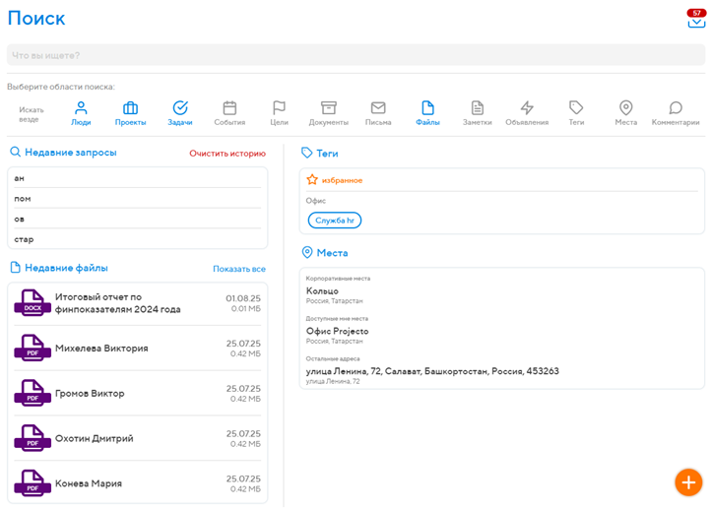Screen dimensions: 711x509
Task: Choose the Искать везде option
Action: [x=32, y=114]
